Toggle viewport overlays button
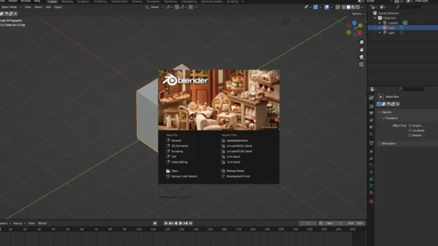Image resolution: width=438 pixels, height=246 pixels. (327, 7)
